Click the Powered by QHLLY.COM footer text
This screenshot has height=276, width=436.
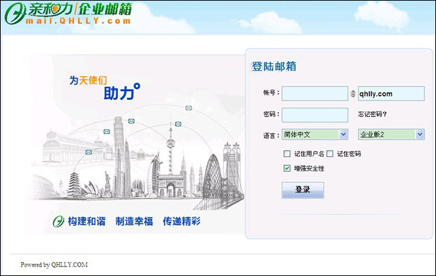[x=54, y=264]
